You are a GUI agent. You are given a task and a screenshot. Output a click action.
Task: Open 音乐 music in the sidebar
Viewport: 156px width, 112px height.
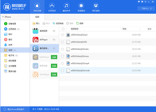point(15,39)
